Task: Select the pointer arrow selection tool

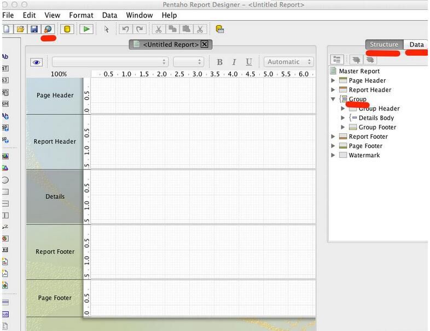Action: 106,29
